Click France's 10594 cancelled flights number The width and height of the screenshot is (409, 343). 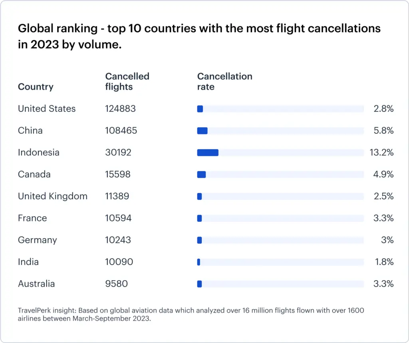(118, 218)
